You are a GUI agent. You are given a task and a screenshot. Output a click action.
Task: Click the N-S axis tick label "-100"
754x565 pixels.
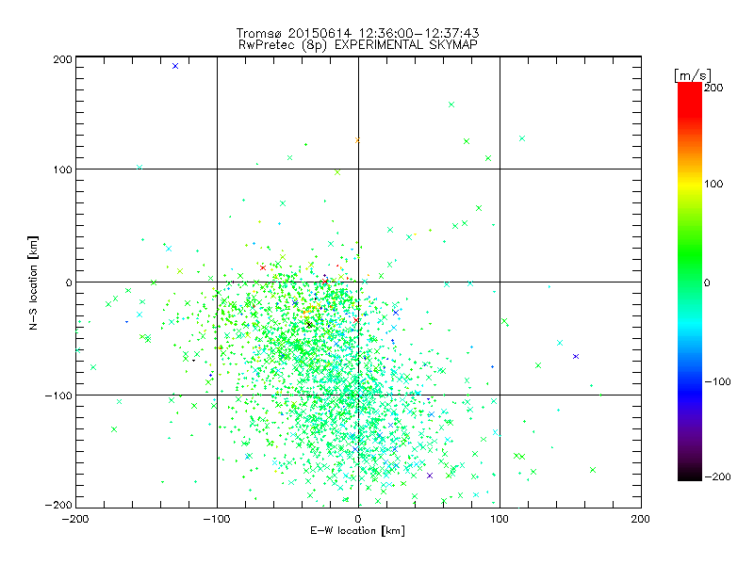pos(59,395)
